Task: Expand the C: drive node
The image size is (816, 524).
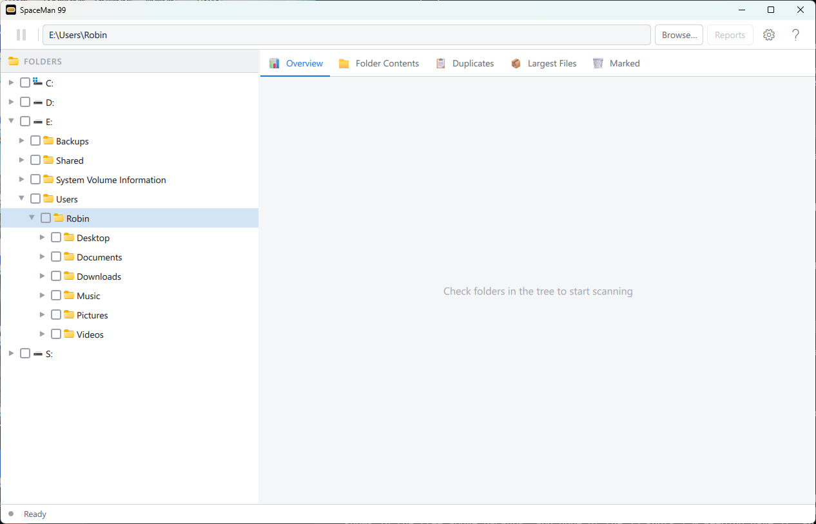Action: coord(11,82)
